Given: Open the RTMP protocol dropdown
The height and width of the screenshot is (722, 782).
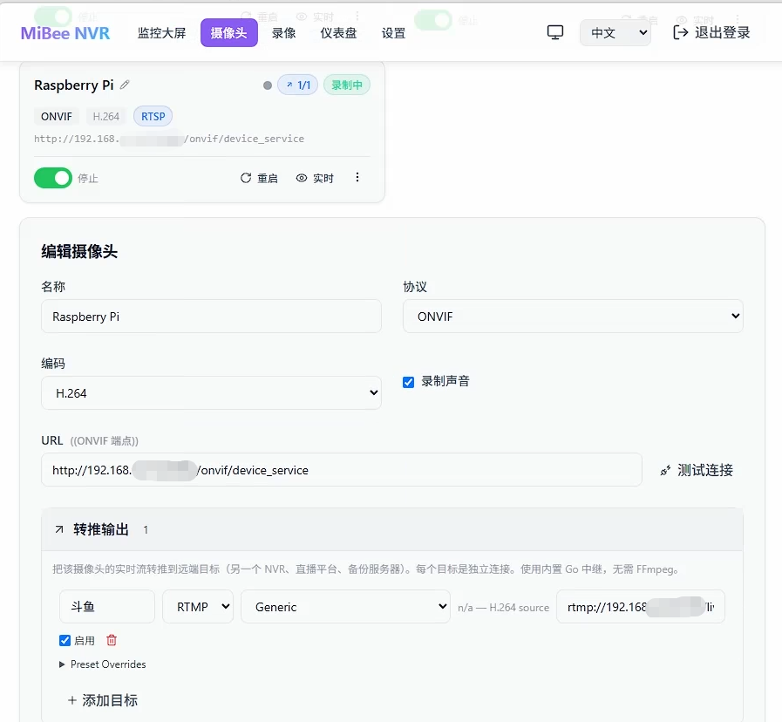Looking at the screenshot, I should [x=198, y=607].
